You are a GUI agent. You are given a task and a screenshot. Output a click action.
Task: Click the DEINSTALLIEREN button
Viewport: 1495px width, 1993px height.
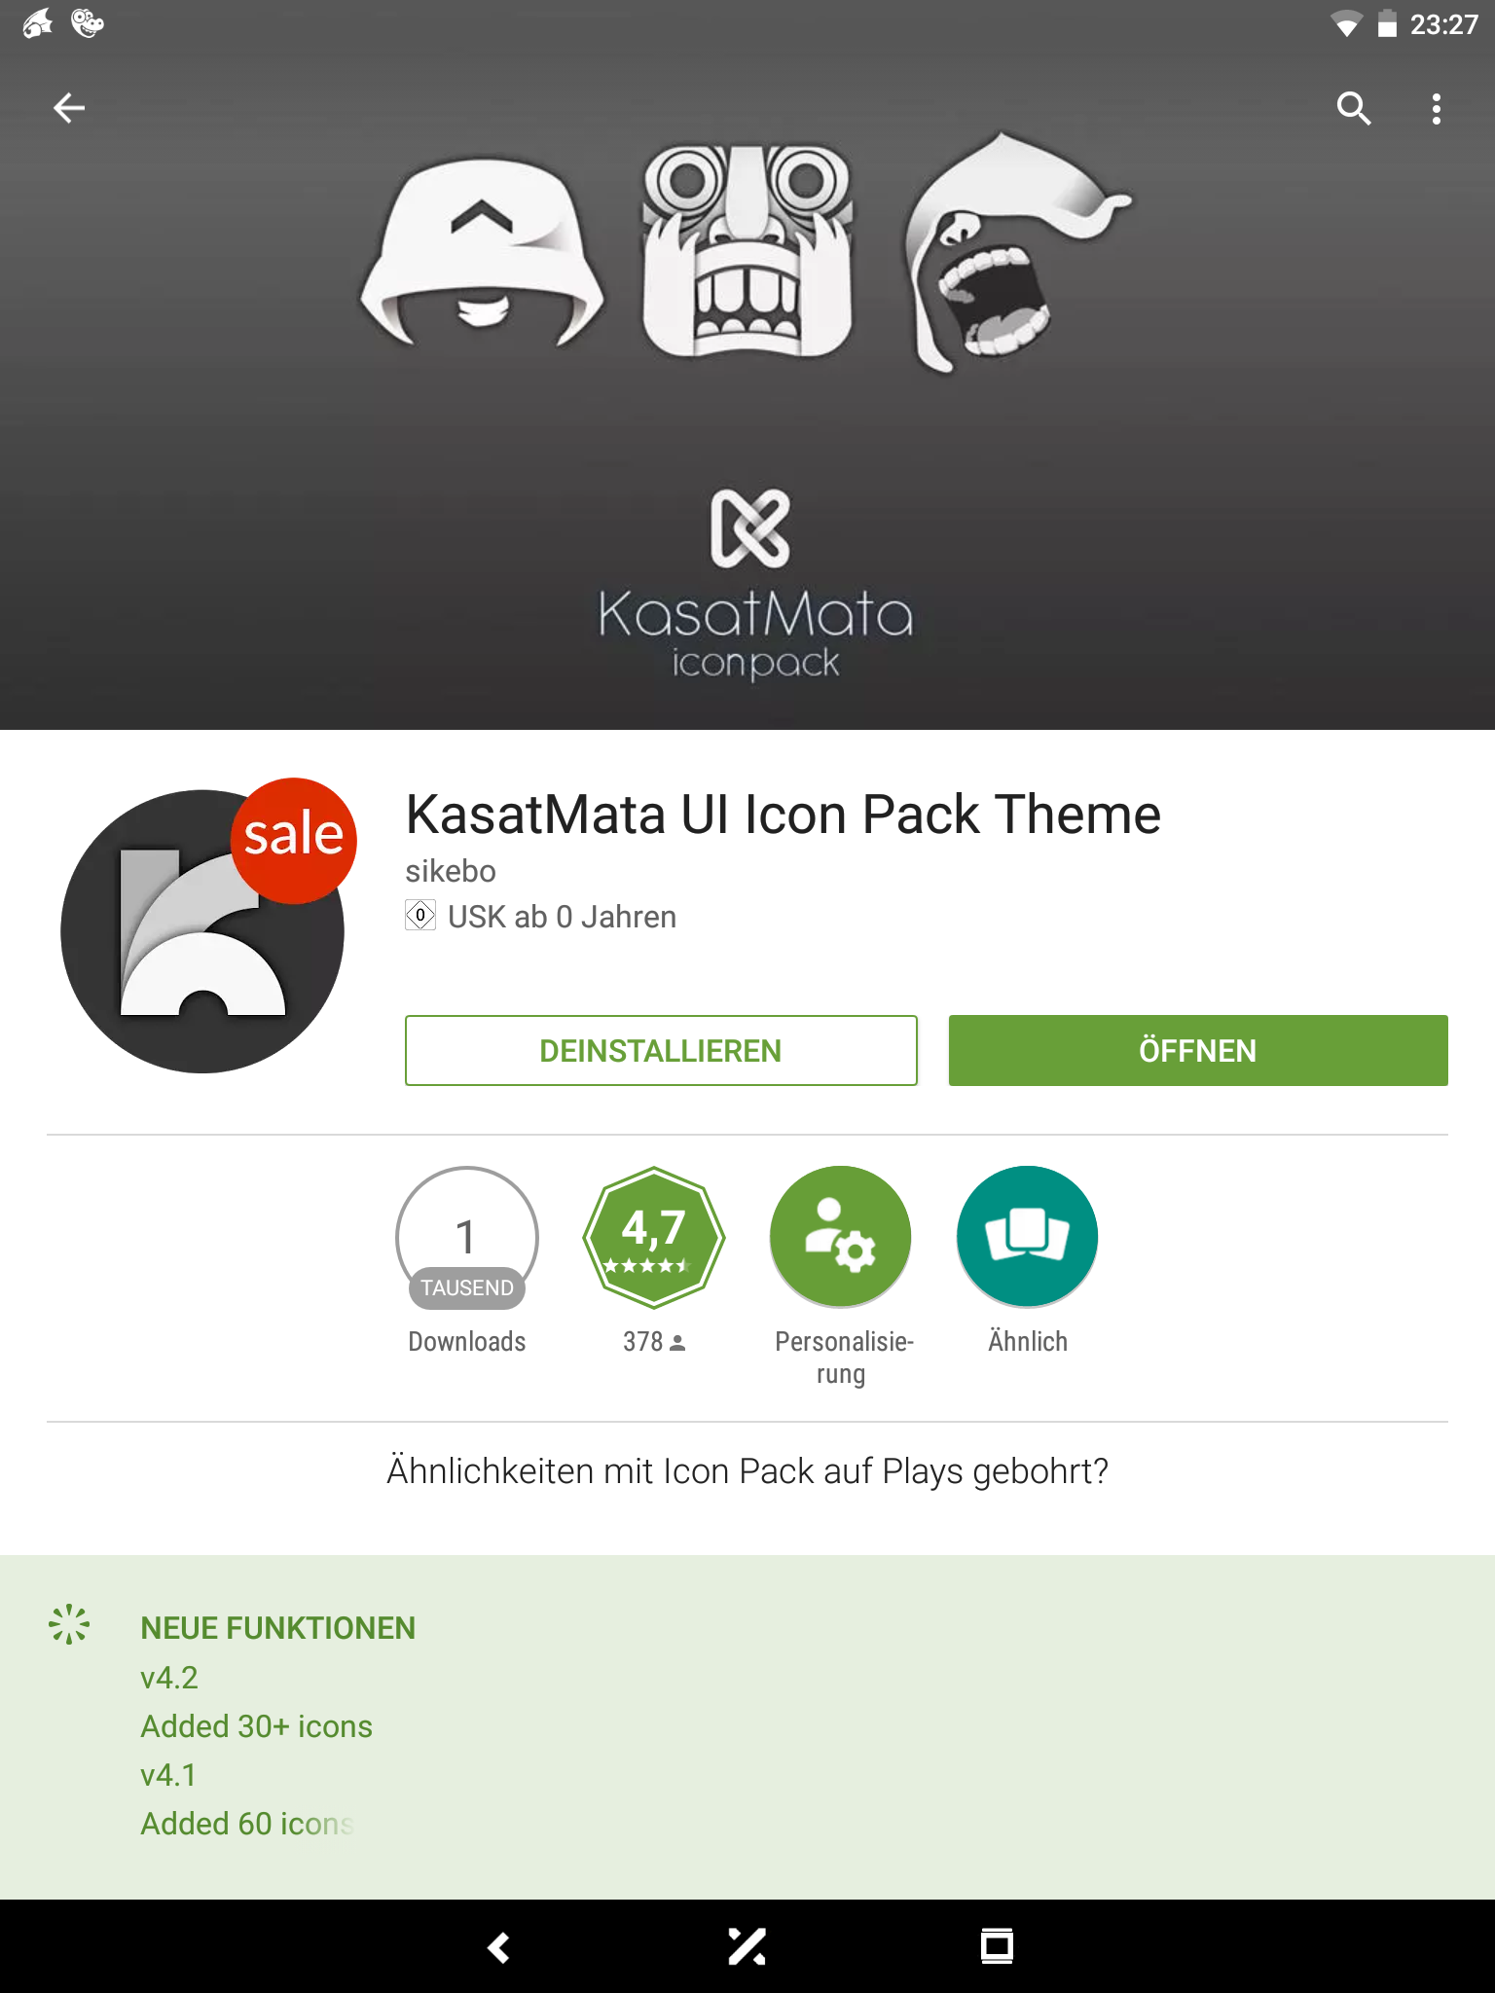click(x=661, y=1051)
